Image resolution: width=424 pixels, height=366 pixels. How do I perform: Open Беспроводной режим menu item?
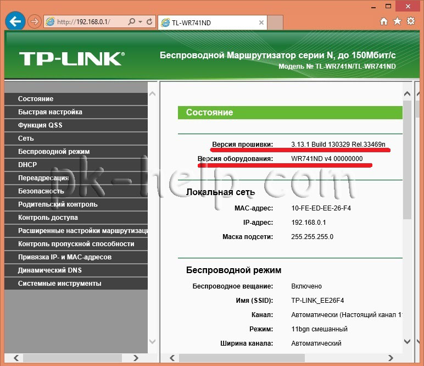(76, 152)
